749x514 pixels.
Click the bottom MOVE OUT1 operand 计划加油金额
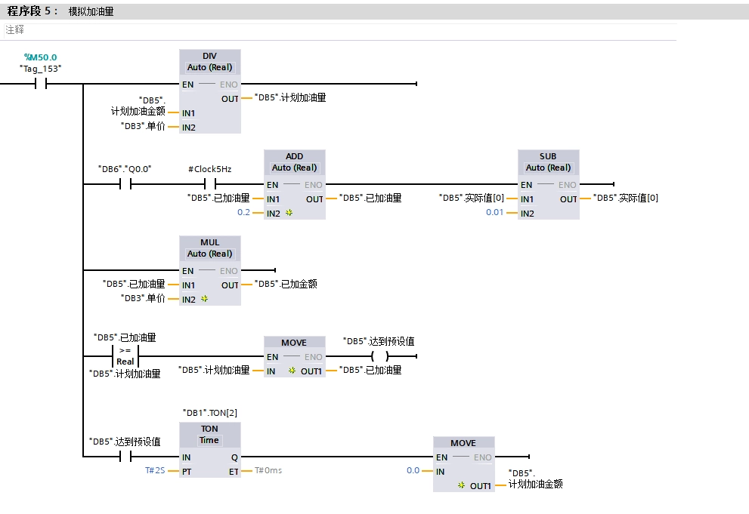point(535,479)
